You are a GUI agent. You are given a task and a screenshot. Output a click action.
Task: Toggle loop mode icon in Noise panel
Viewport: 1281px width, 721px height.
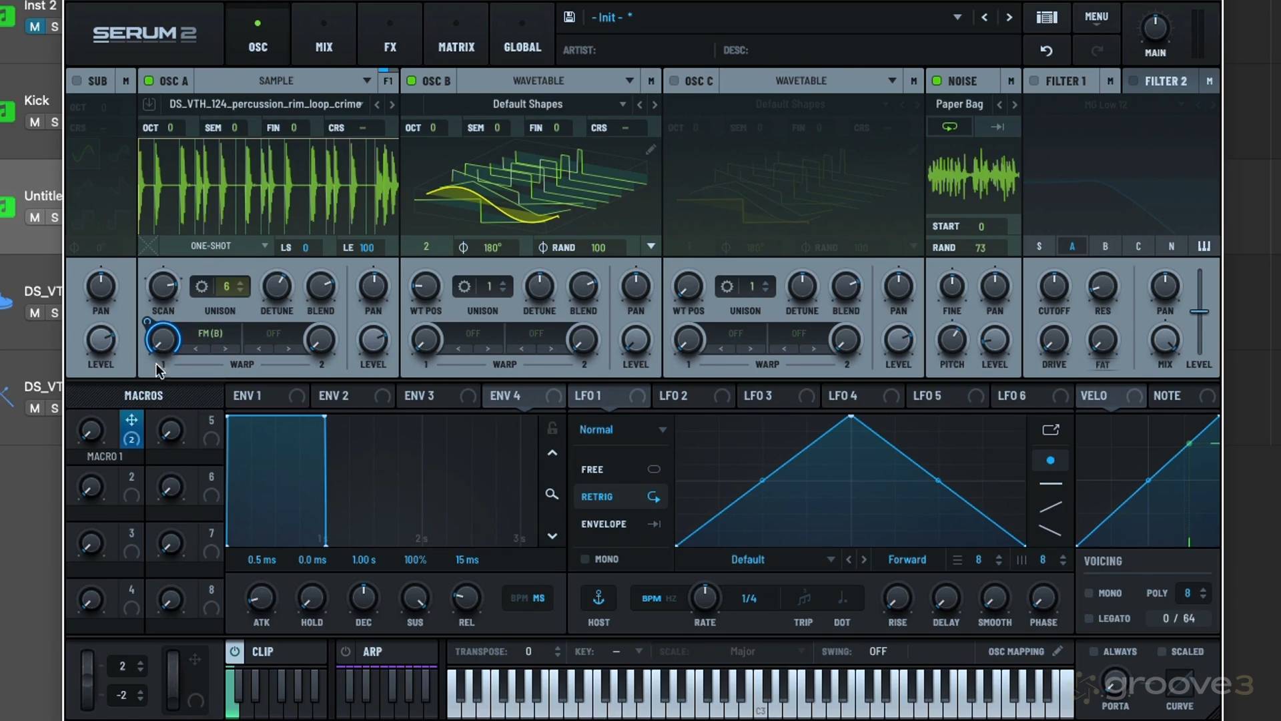[x=950, y=126]
